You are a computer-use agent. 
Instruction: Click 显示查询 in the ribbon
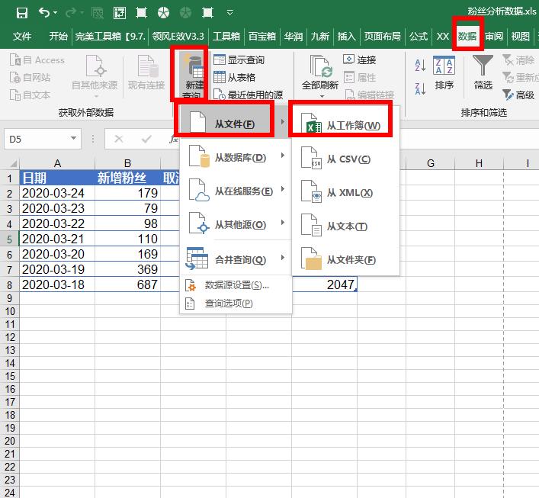239,59
